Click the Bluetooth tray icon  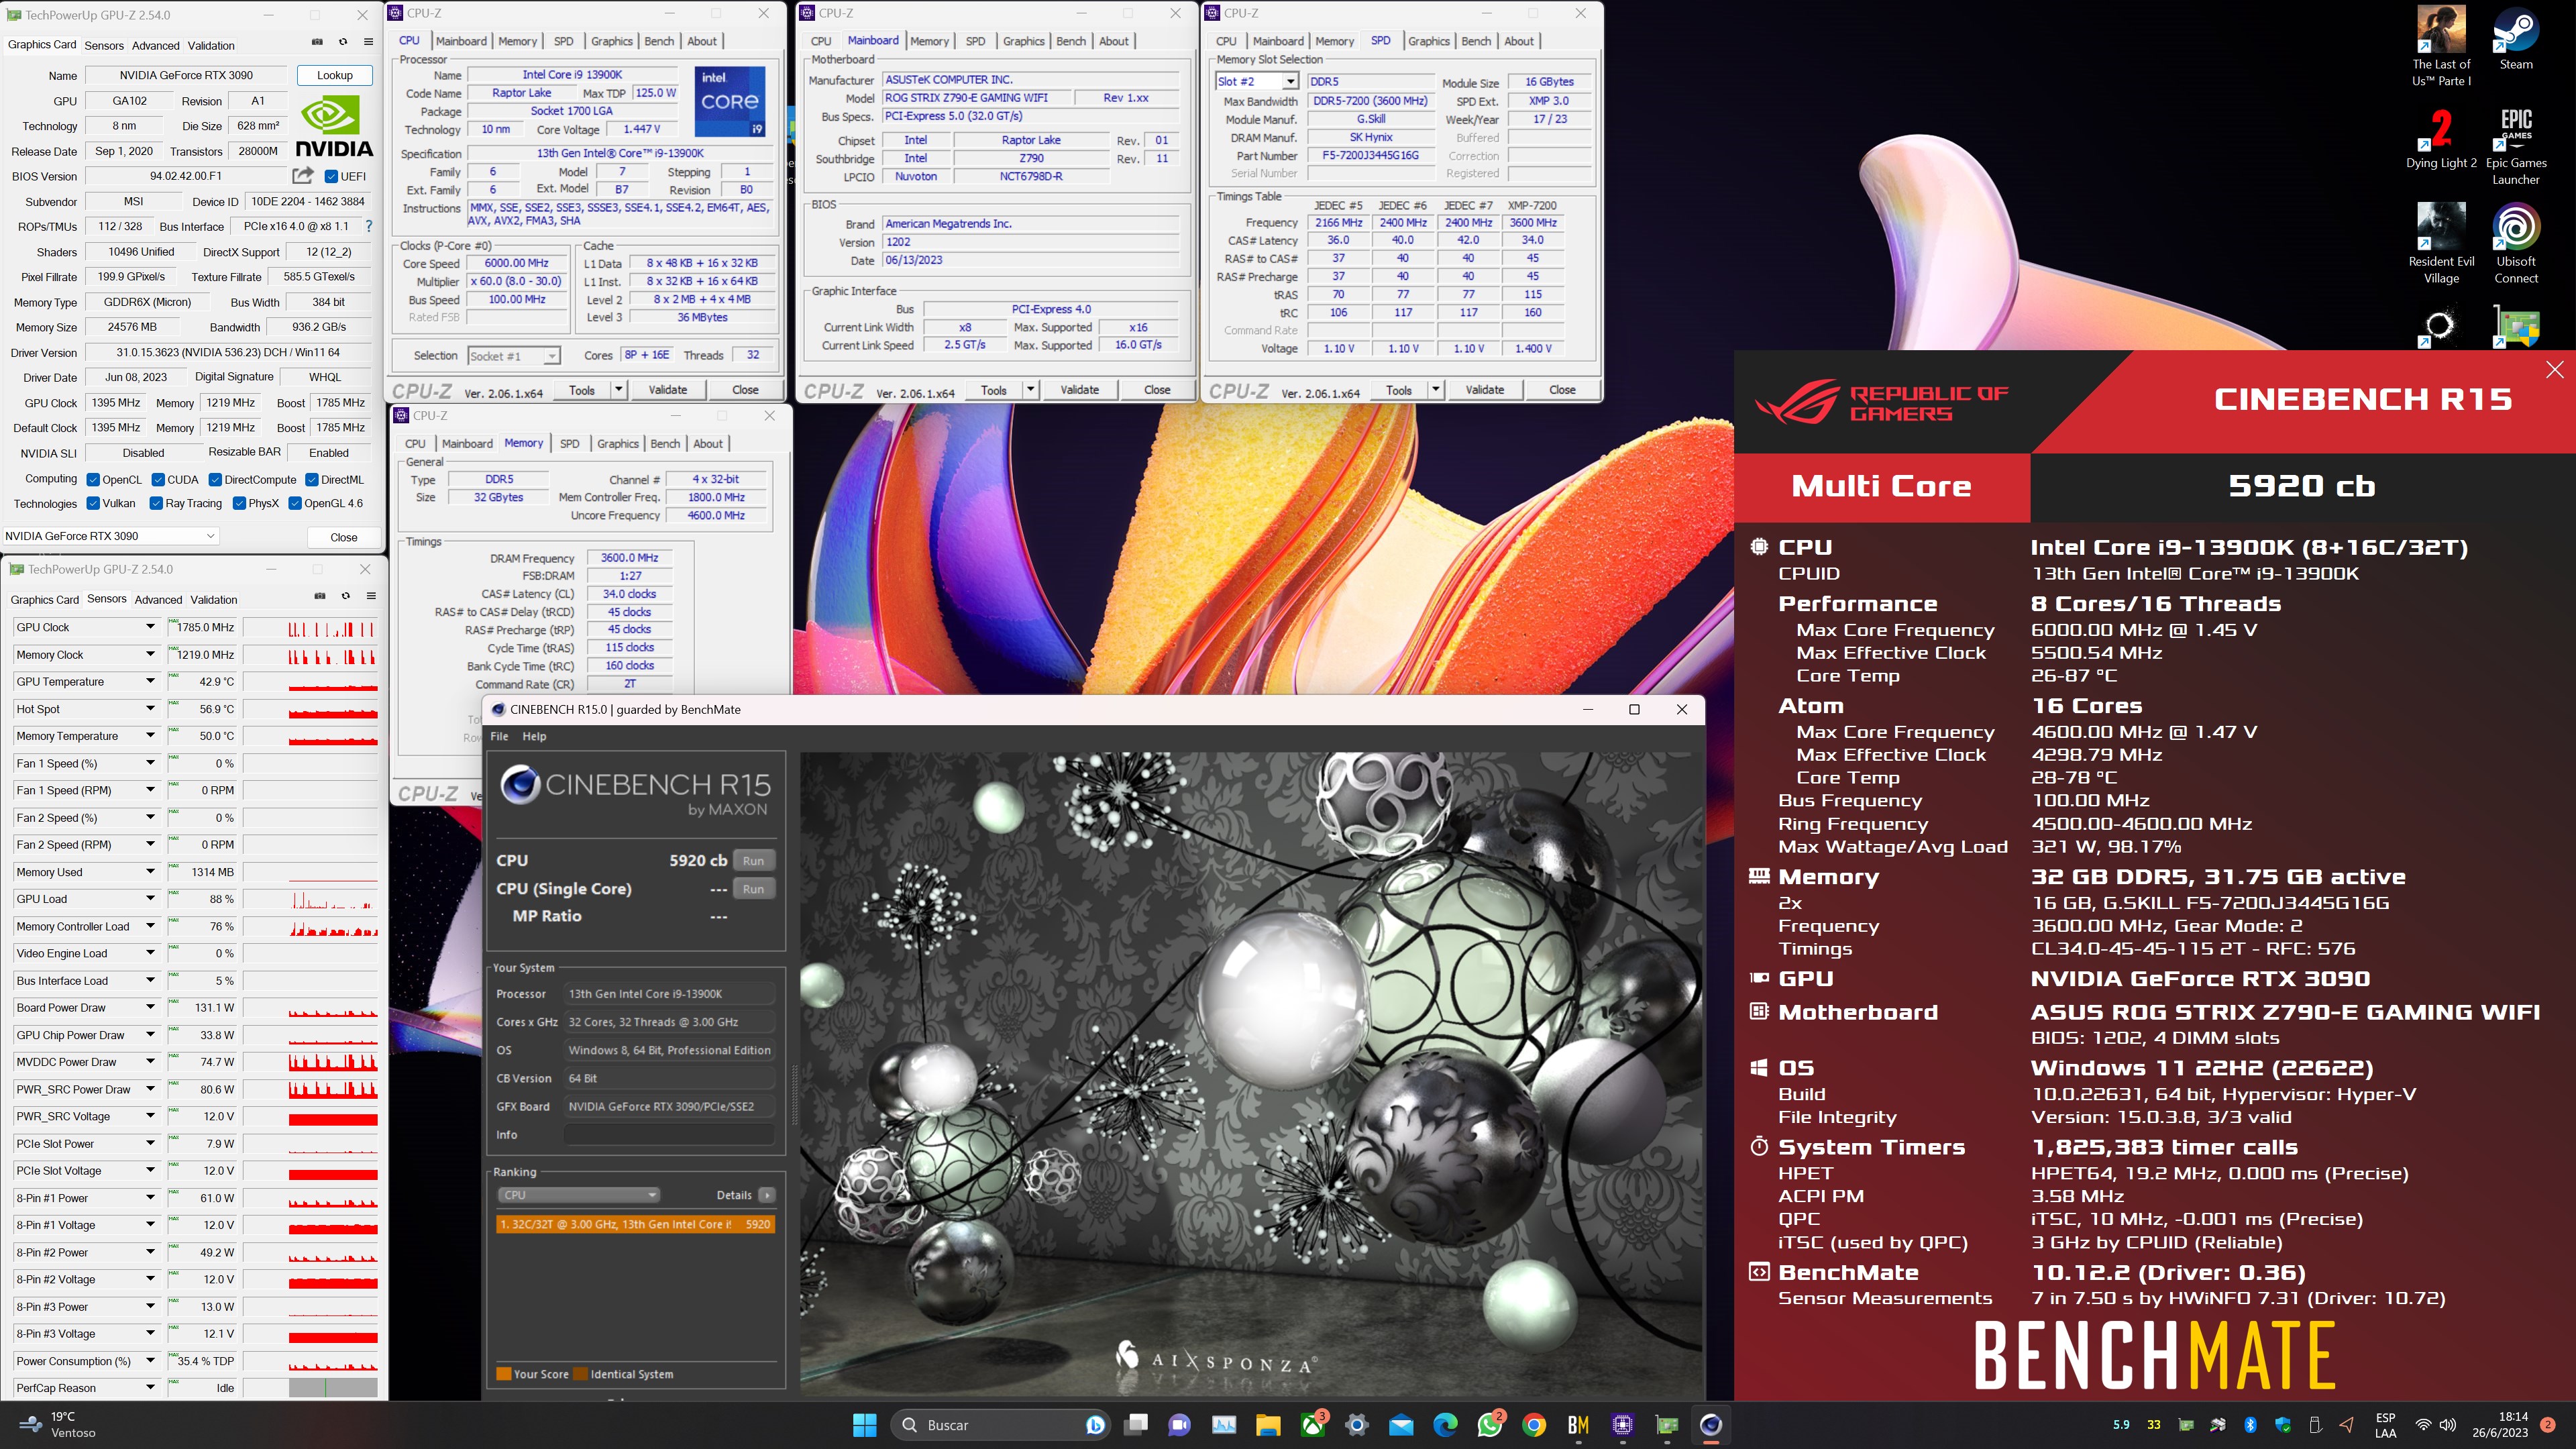2250,1425
